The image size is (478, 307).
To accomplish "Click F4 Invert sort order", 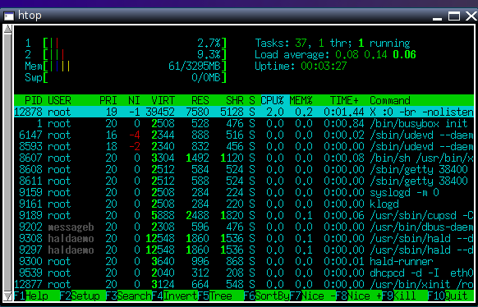I will (175, 296).
